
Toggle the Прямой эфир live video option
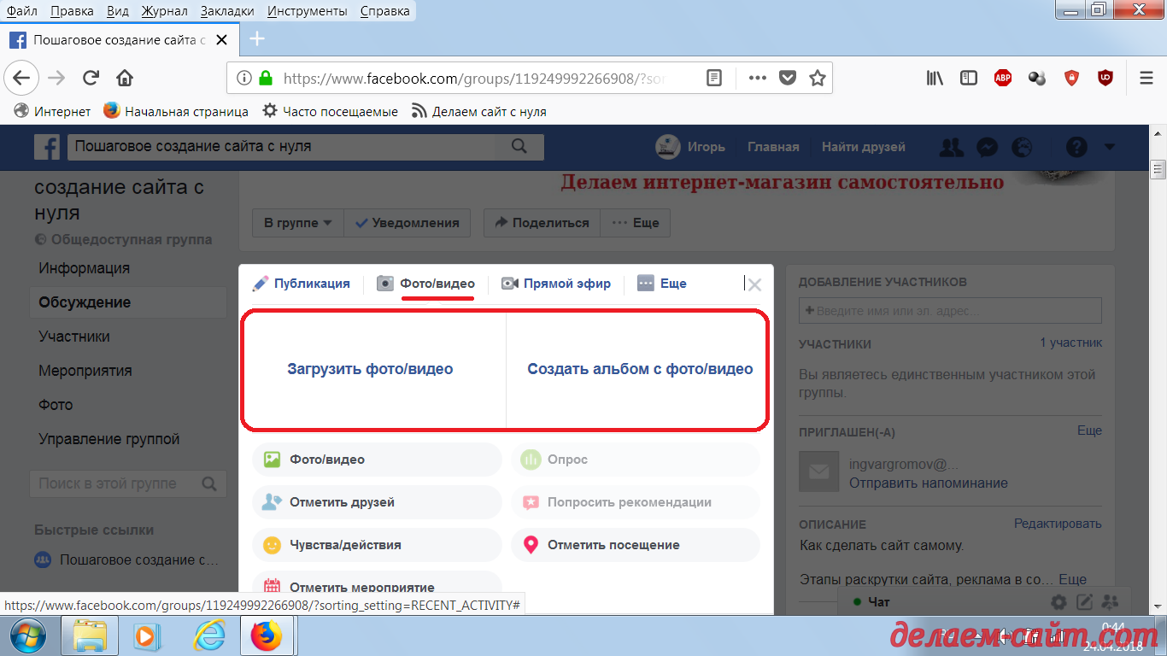(556, 283)
